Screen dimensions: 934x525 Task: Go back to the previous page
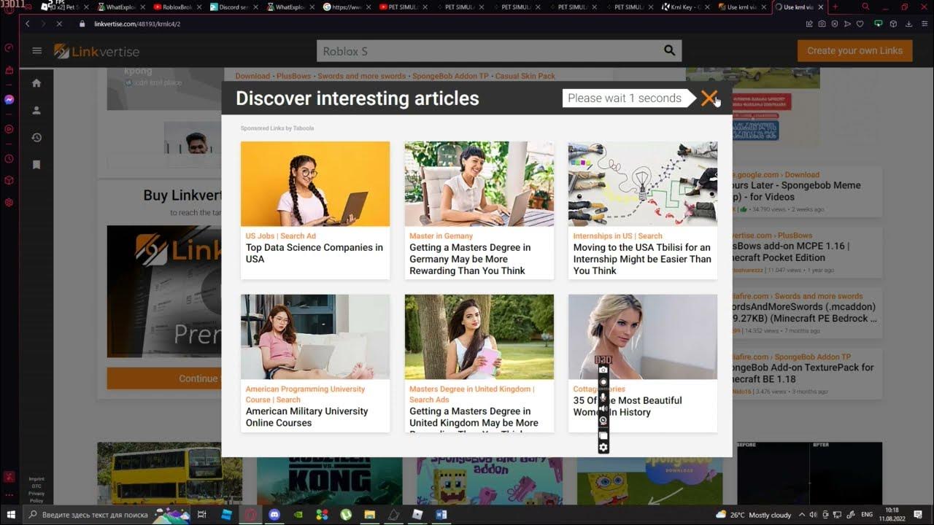[x=28, y=23]
